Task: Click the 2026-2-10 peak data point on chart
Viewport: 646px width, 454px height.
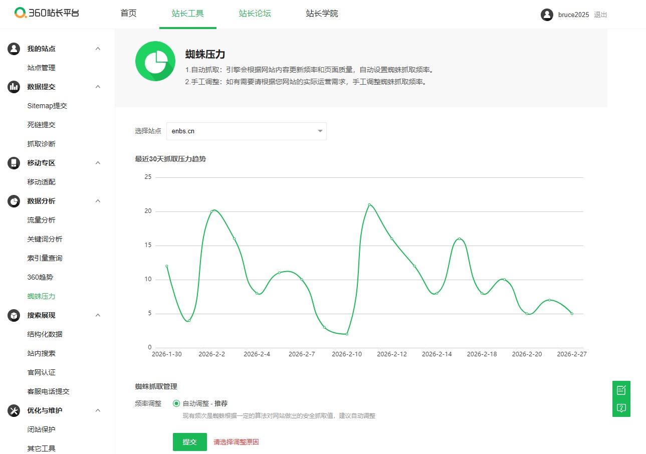Action: [369, 204]
